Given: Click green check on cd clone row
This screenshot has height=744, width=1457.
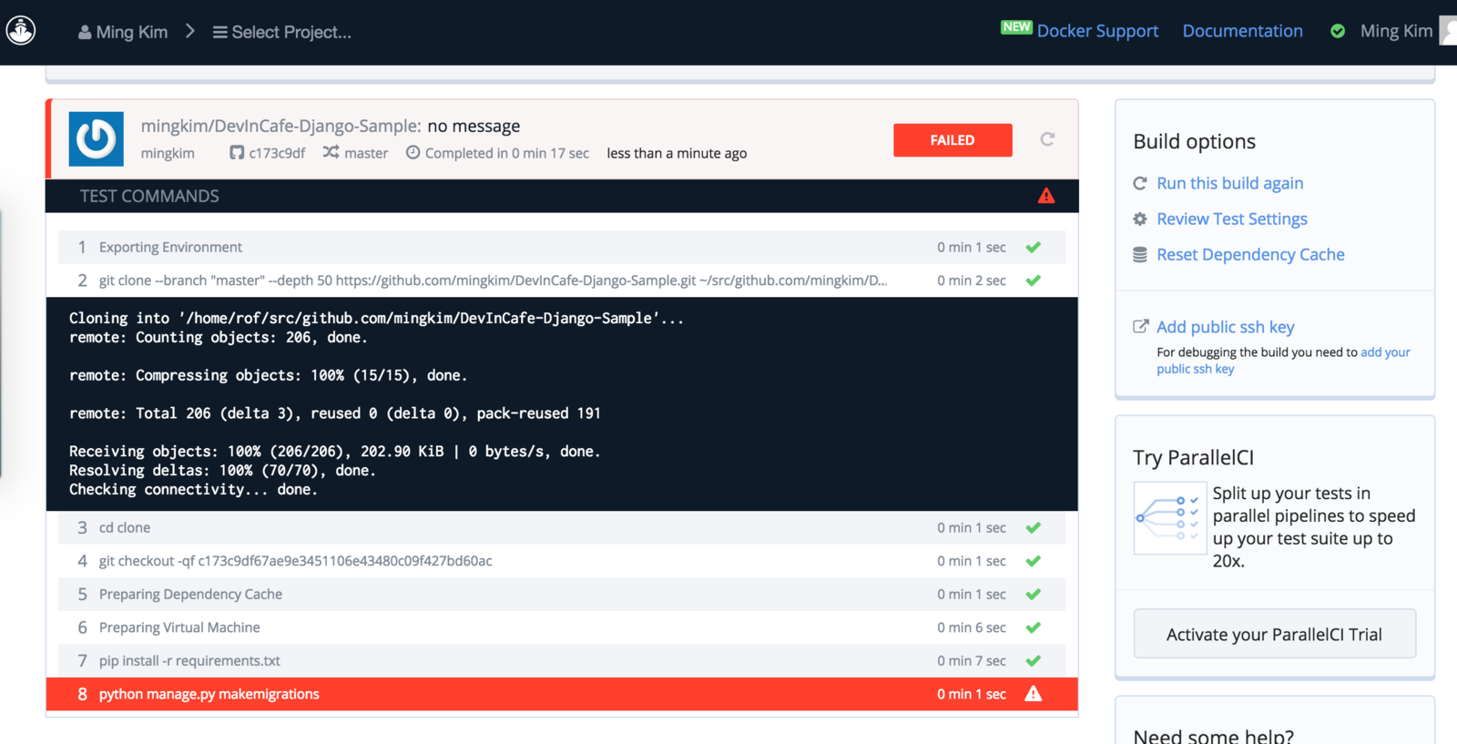Looking at the screenshot, I should [1034, 527].
